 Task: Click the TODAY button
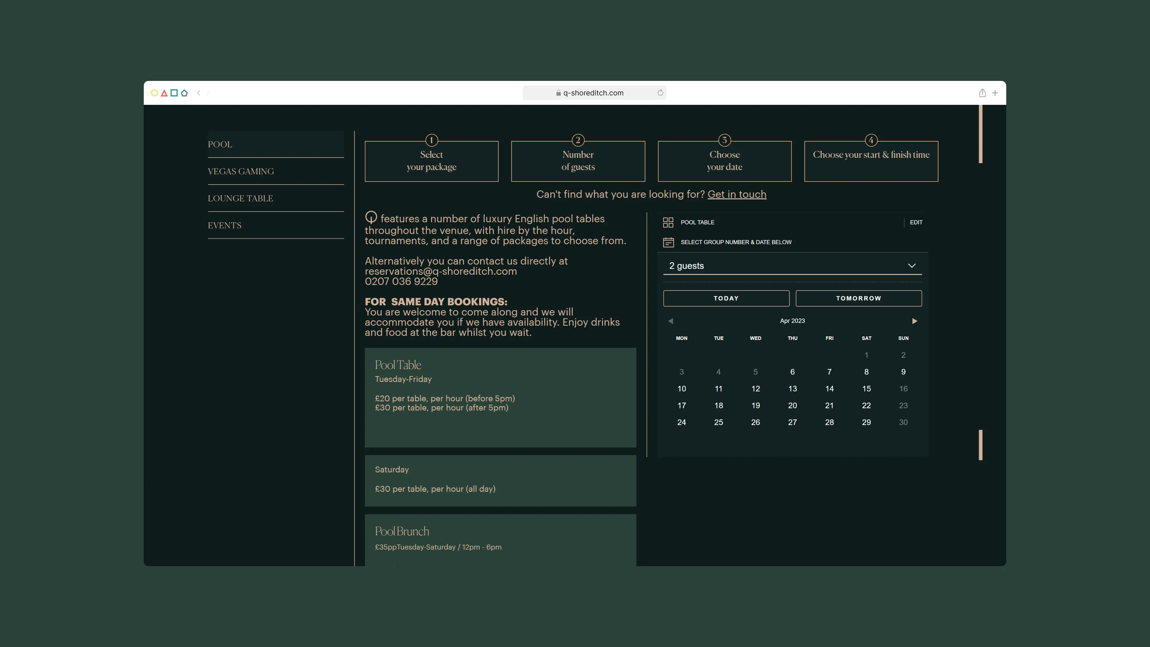(x=726, y=298)
